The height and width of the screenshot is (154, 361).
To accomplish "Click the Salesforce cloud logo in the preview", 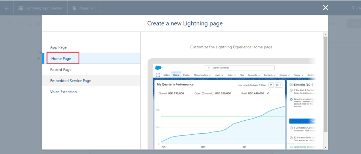I will click(158, 68).
